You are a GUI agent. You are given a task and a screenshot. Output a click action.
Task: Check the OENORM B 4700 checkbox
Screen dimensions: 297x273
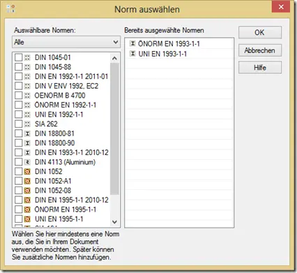click(x=19, y=96)
